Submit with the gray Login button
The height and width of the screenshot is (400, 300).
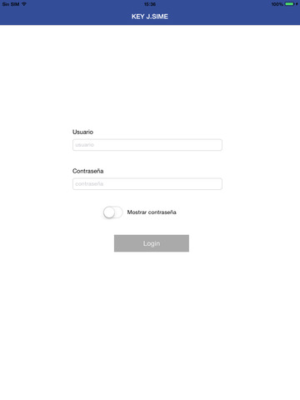[x=152, y=243]
